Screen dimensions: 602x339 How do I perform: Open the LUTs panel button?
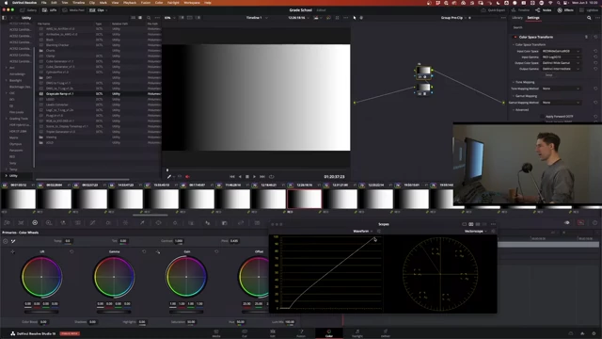(x=49, y=10)
